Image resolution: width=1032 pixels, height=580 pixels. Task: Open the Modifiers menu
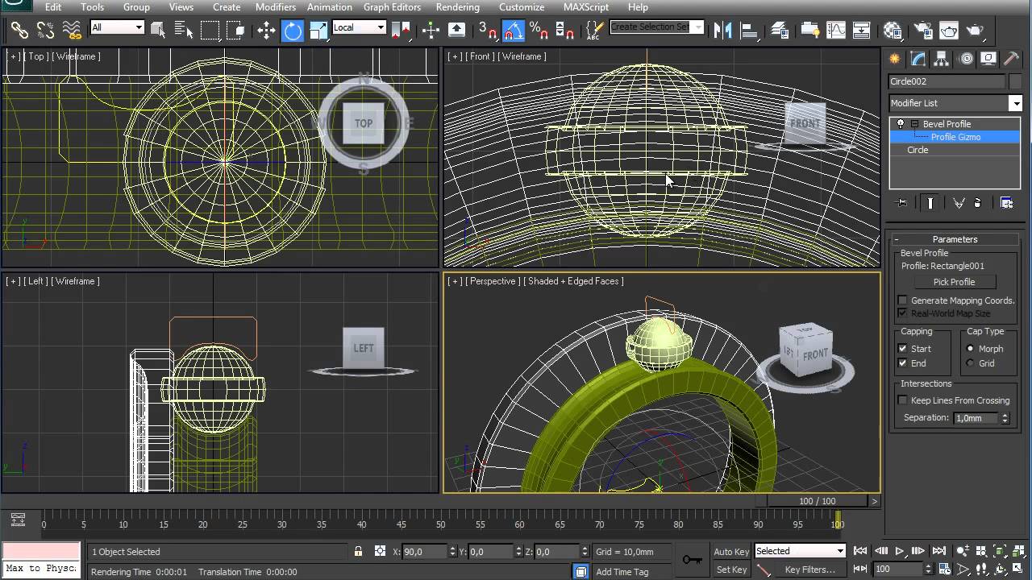(x=276, y=7)
